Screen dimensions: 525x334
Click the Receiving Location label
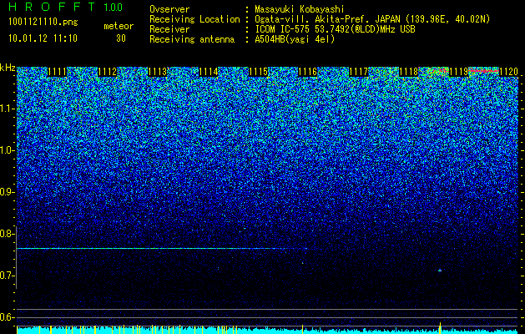tap(194, 19)
